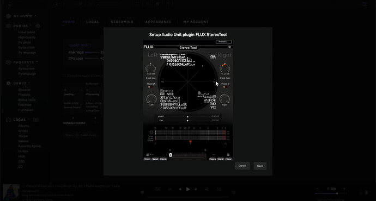Open the hamburger menu at top right
The width and height of the screenshot is (376, 201).
point(365,4)
